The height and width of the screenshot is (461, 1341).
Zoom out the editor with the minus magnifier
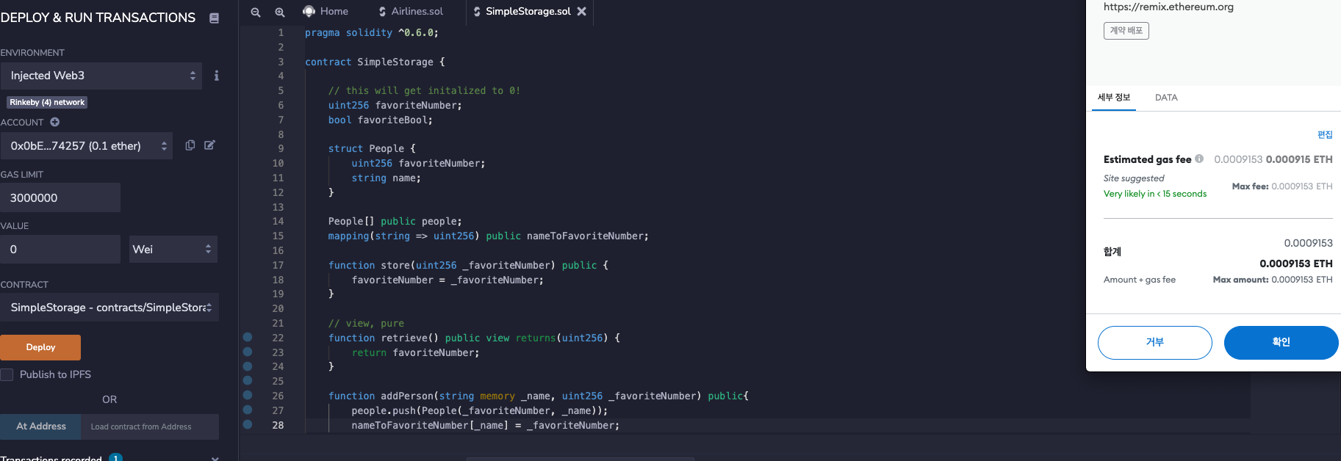256,12
